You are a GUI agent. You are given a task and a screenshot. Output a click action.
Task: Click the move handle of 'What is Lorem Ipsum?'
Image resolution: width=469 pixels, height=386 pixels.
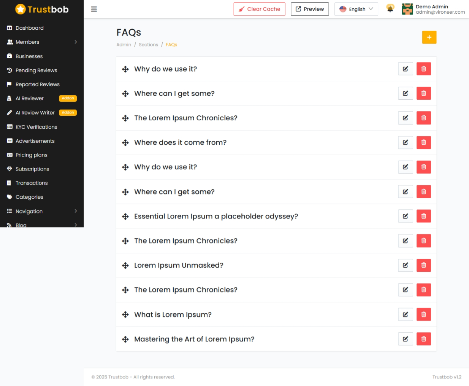pos(125,315)
